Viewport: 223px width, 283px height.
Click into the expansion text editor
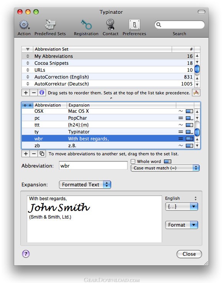tap(94, 219)
